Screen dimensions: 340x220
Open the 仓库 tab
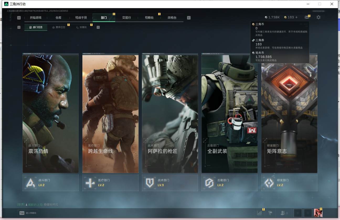(x=58, y=18)
